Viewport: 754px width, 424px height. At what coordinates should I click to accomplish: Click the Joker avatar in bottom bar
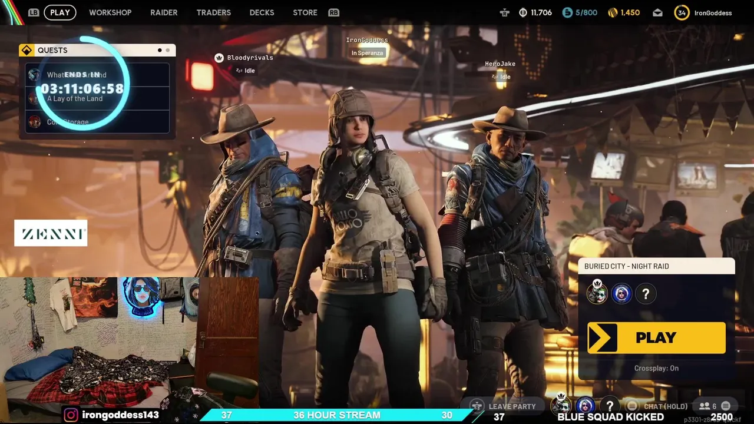(561, 405)
